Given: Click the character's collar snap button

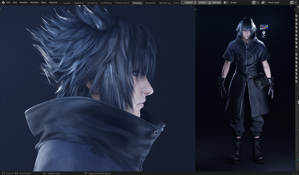Looking at the screenshot, I should click(156, 133).
